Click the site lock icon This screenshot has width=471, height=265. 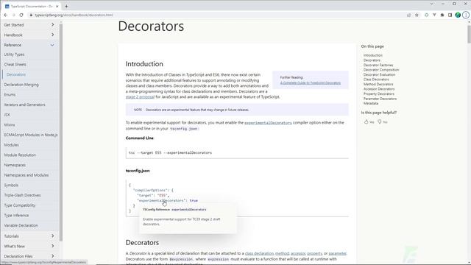[31, 15]
